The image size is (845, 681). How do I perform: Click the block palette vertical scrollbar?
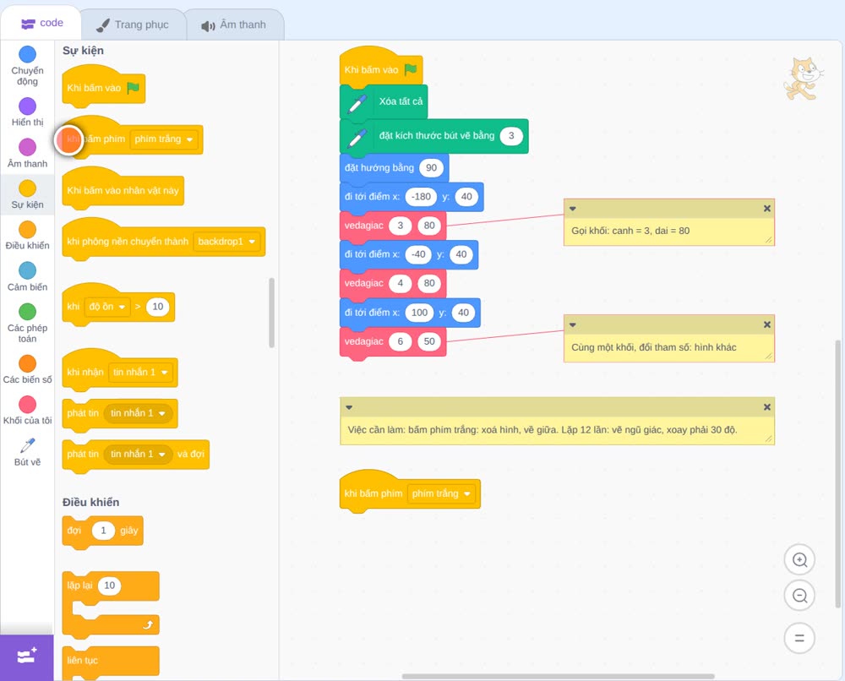[271, 313]
